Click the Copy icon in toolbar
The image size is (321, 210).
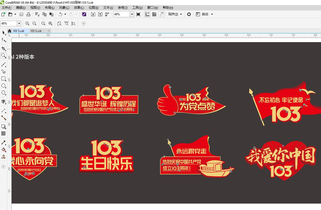click(x=44, y=14)
